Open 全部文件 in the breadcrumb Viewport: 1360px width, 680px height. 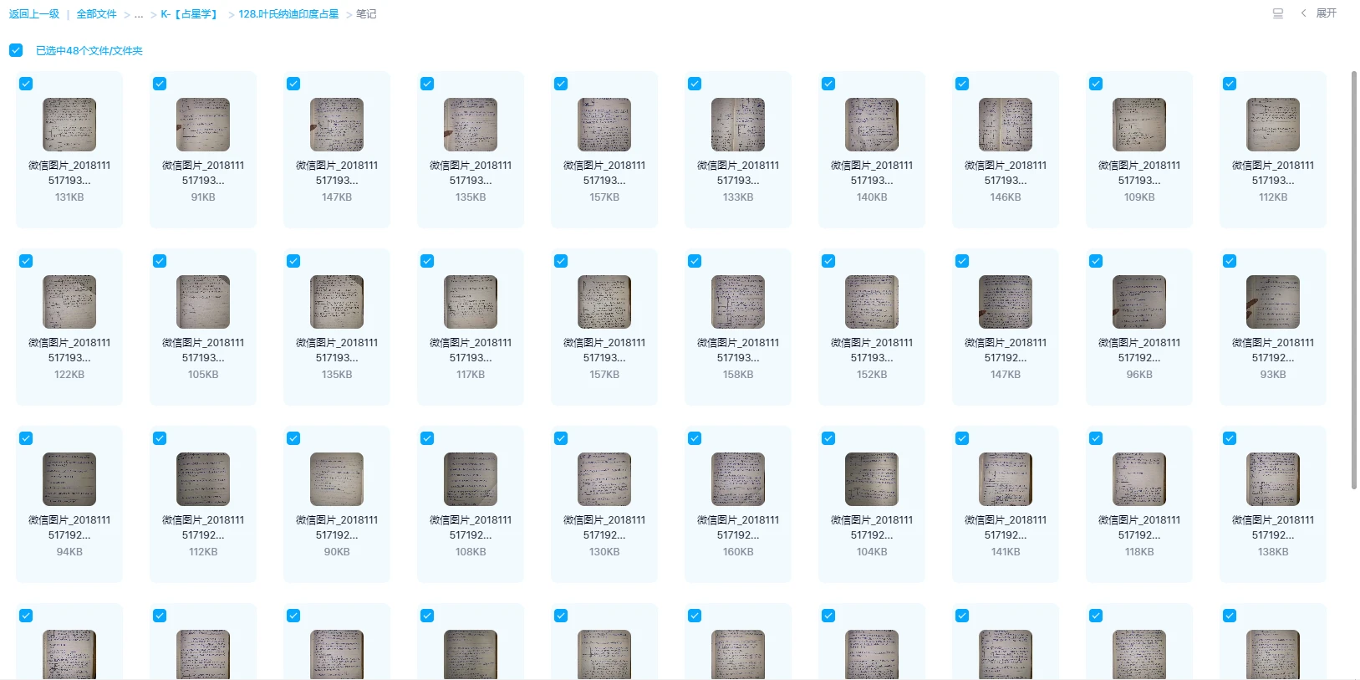click(x=96, y=14)
